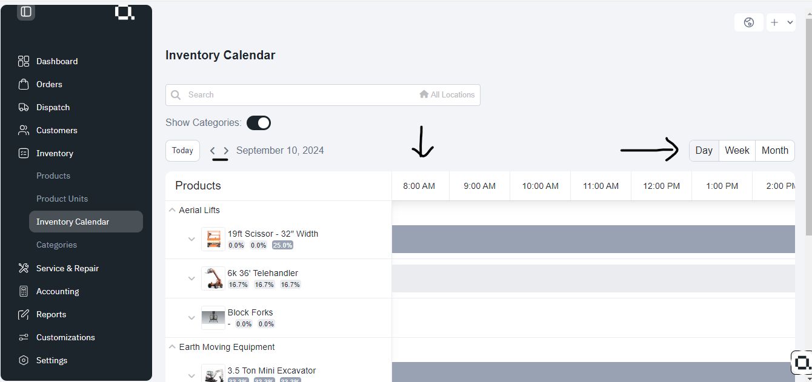This screenshot has height=382, width=812.
Task: Collapse the Aerial Lifts category
Action: click(x=171, y=209)
